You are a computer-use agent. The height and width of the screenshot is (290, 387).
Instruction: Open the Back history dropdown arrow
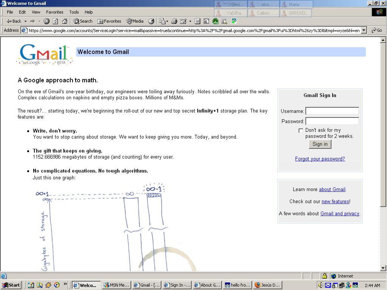coord(25,21)
